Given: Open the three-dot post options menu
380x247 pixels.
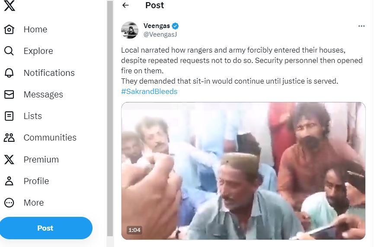Looking at the screenshot, I should (x=361, y=26).
